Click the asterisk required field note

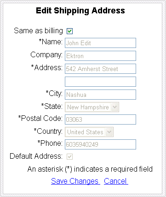point(90,169)
